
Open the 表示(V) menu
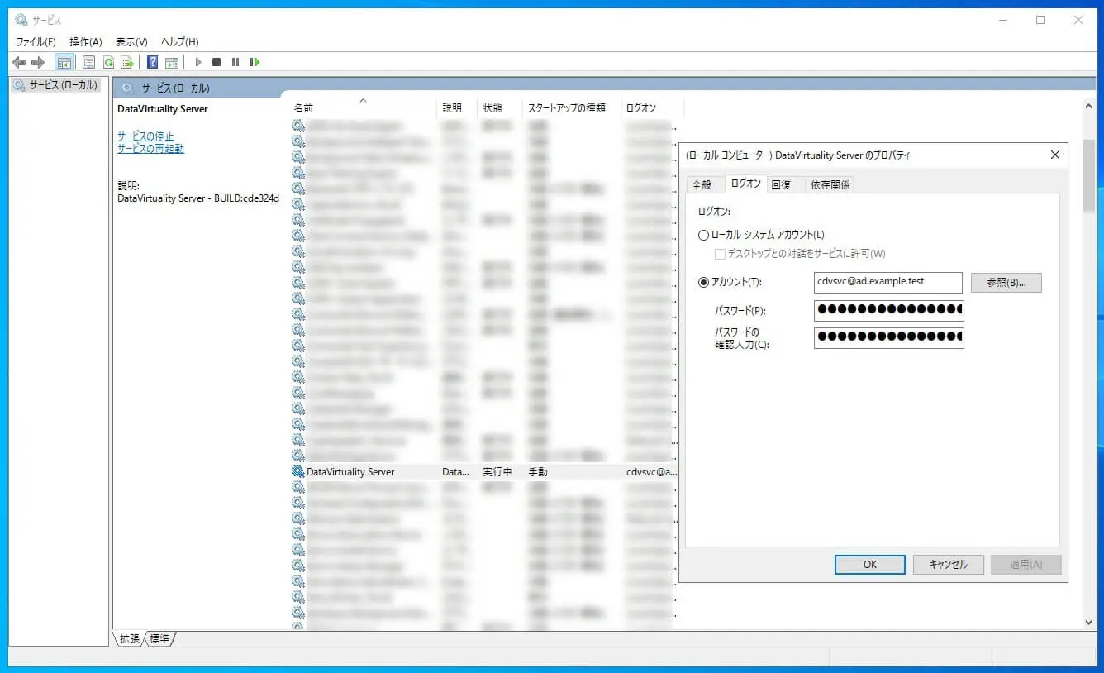pos(131,41)
